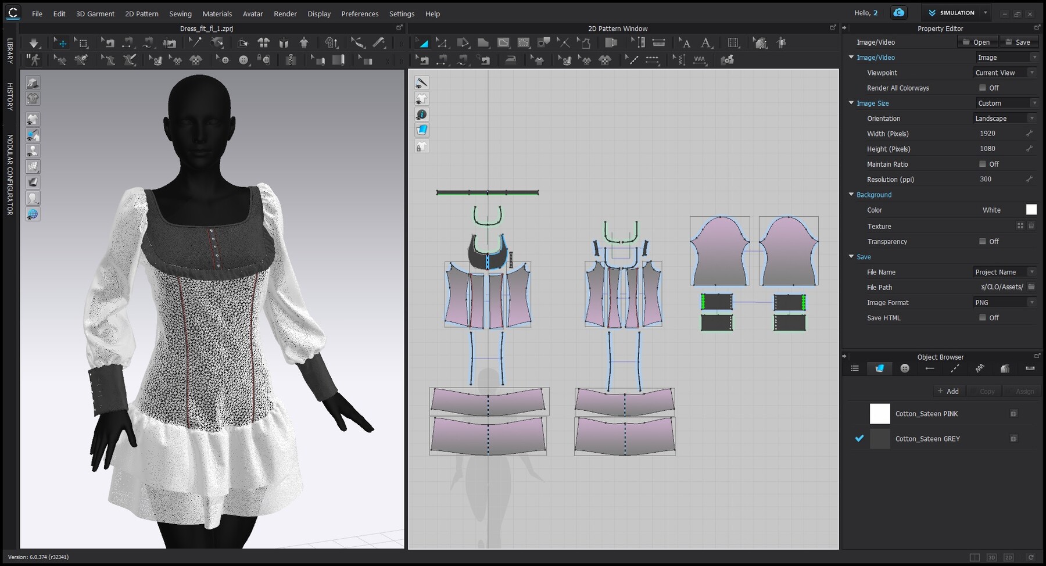
Task: Open Topstitch tab in Object Browser
Action: (955, 368)
